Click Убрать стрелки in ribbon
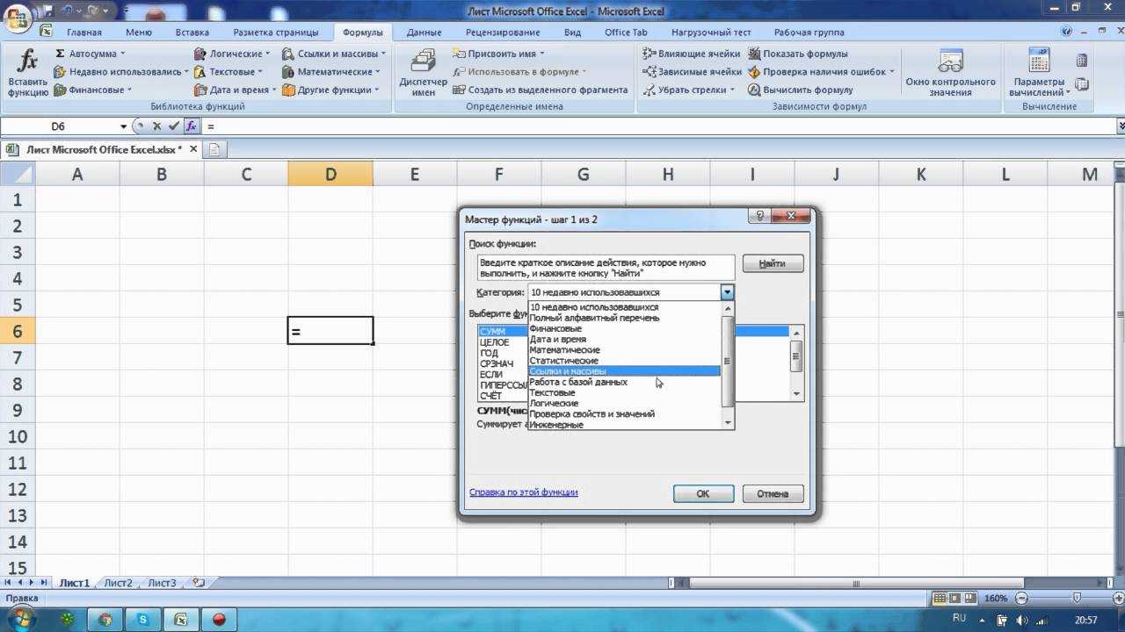The width and height of the screenshot is (1125, 632). pos(690,90)
